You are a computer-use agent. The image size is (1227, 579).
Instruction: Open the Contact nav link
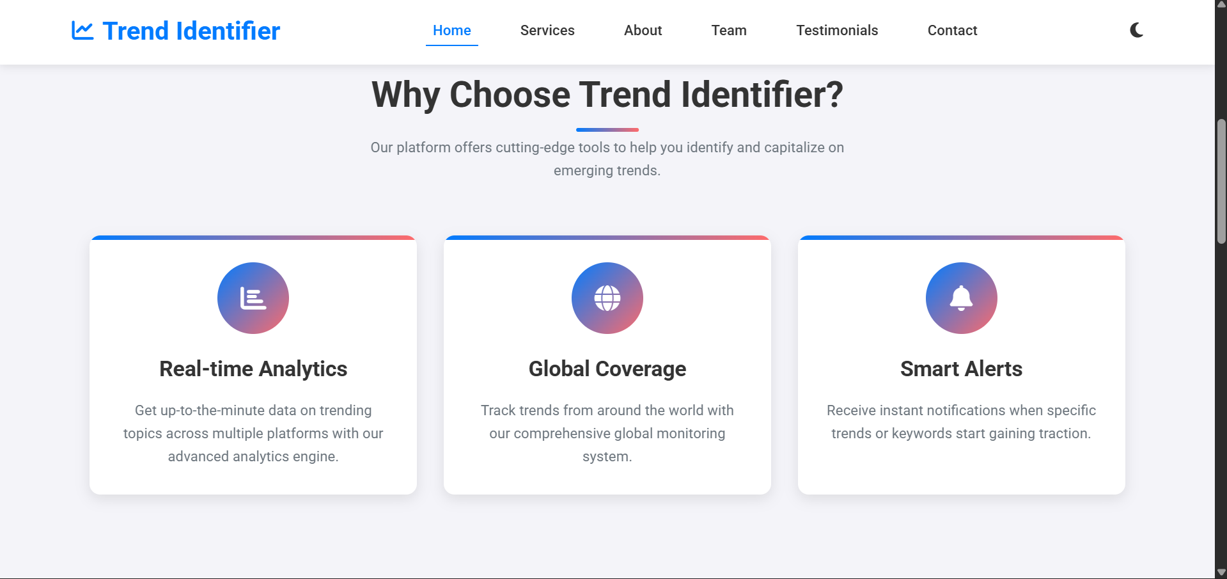pyautogui.click(x=952, y=31)
